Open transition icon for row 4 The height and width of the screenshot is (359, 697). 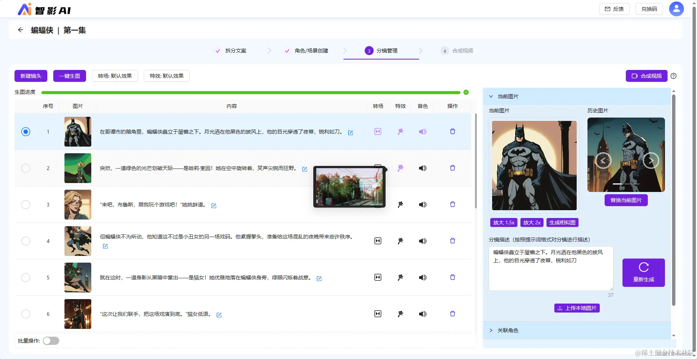378,241
